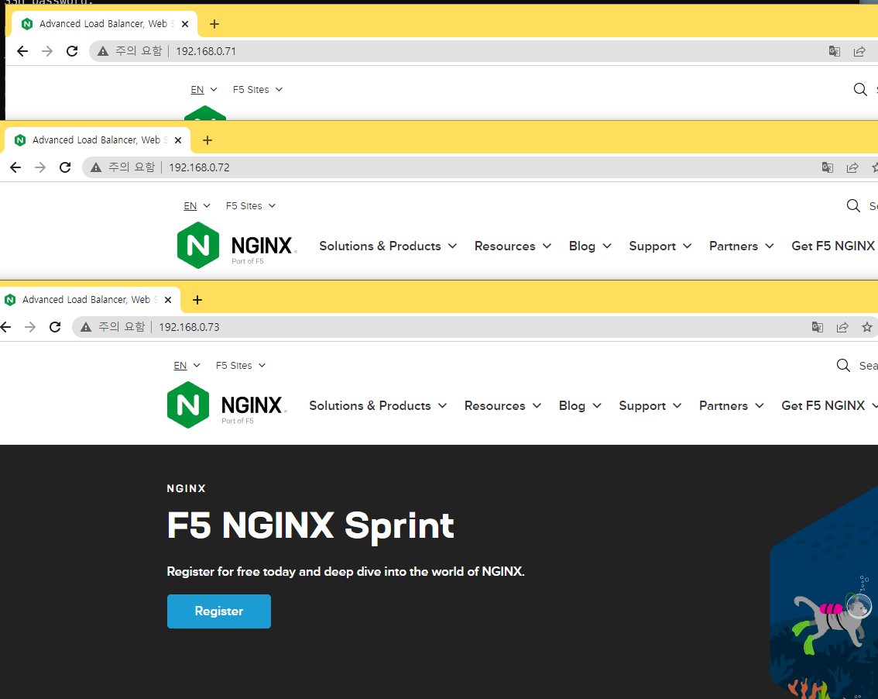Open Support menu in the 192.168.0.72 page
The width and height of the screenshot is (878, 699).
coord(660,246)
